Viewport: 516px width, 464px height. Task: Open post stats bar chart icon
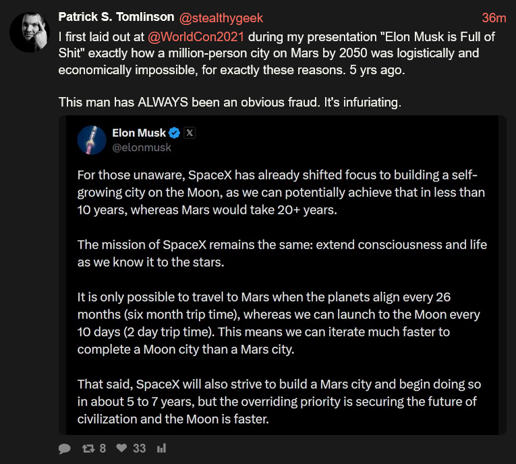point(161,448)
